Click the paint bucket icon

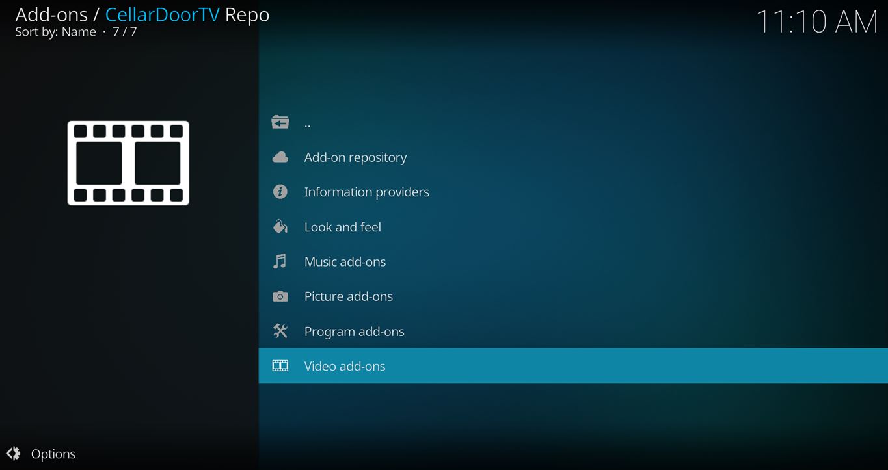tap(280, 227)
